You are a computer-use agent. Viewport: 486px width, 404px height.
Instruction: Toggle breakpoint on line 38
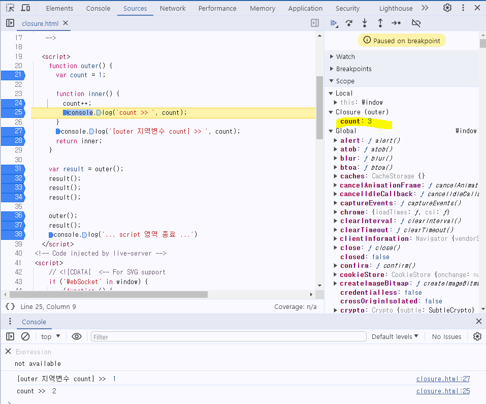13,234
